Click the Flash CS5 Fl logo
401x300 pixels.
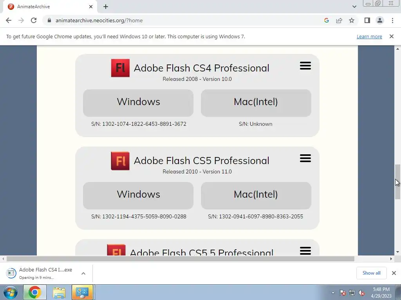pyautogui.click(x=120, y=161)
